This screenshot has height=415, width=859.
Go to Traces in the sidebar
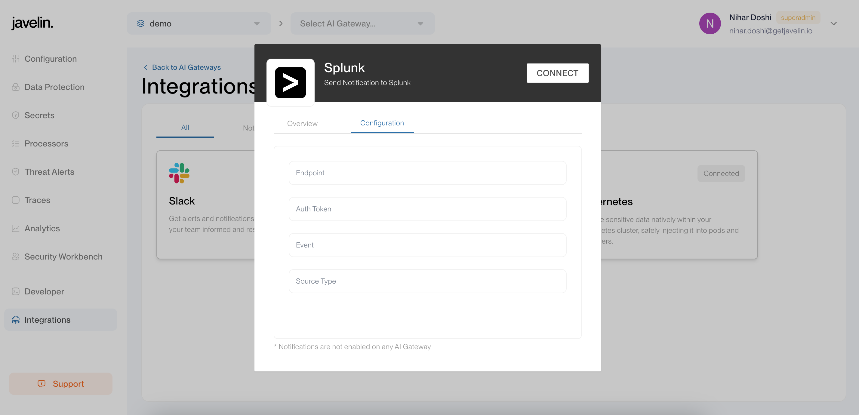(x=61, y=200)
